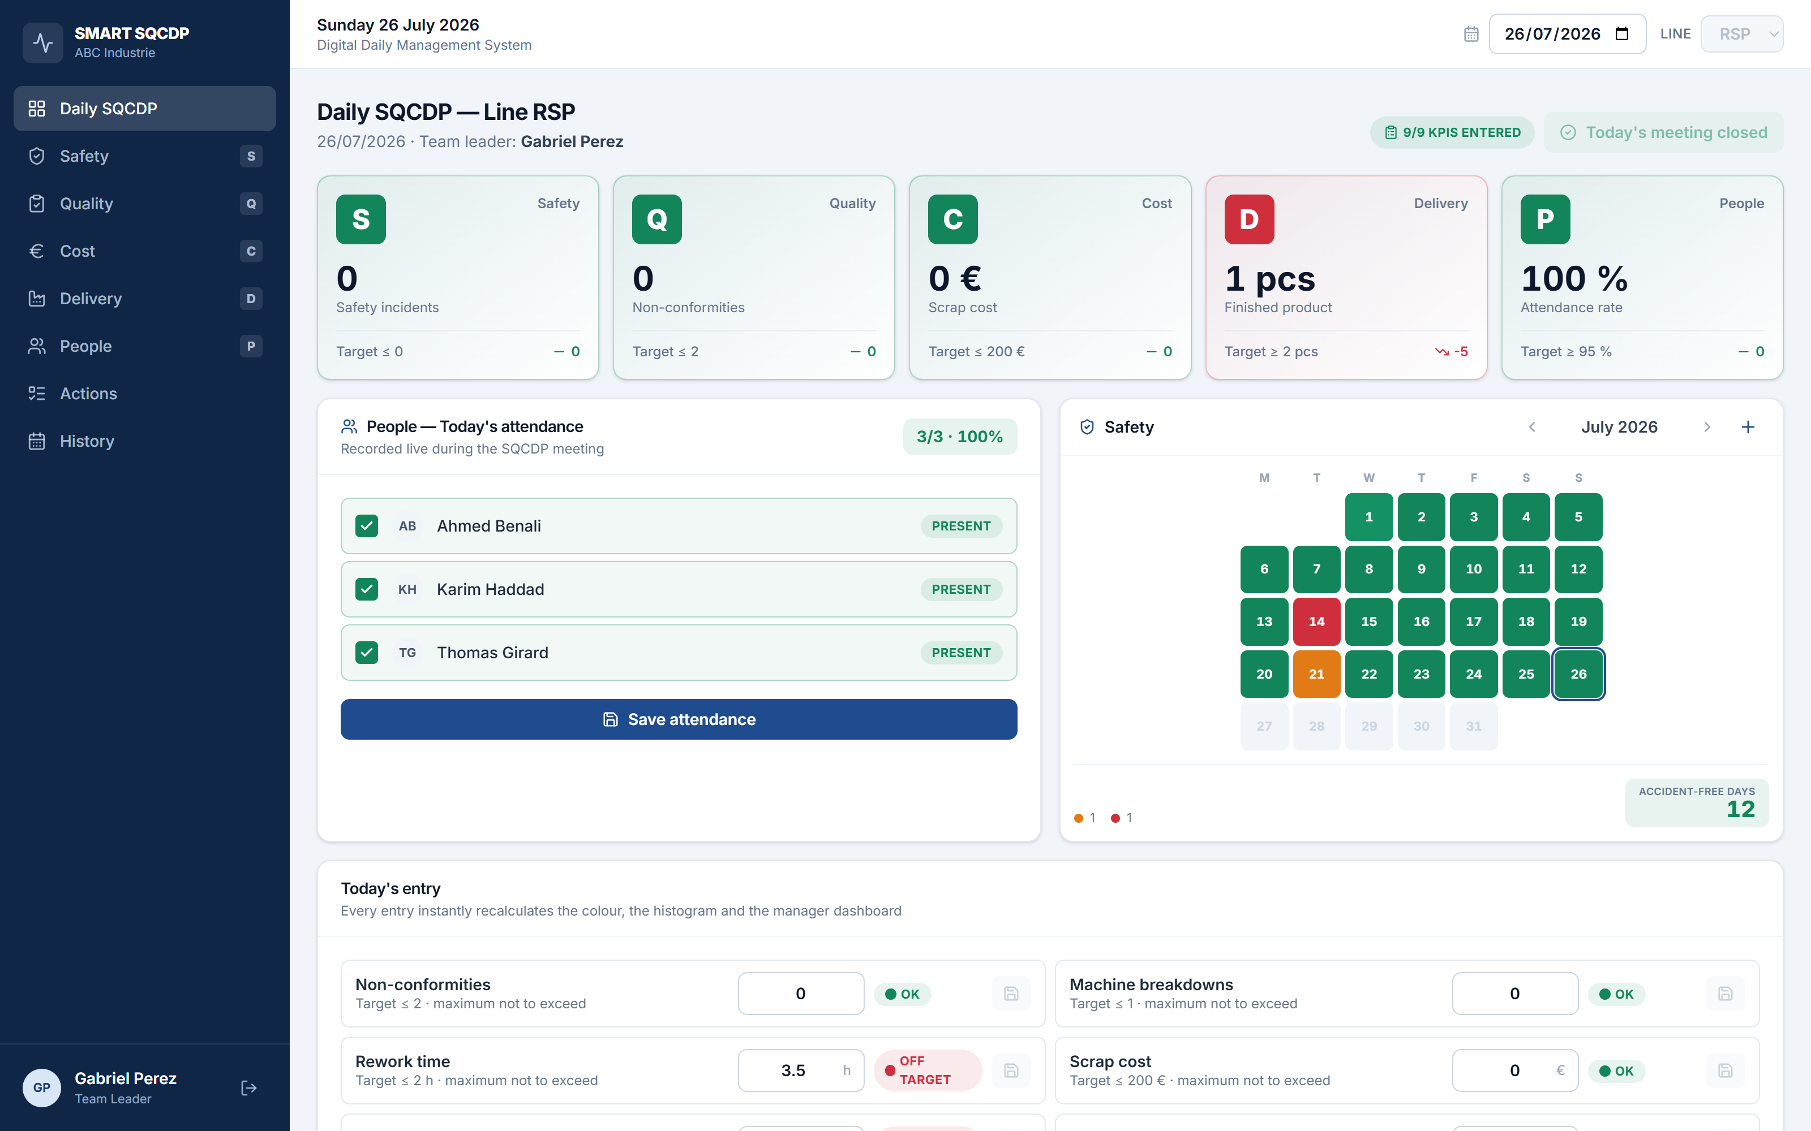Click the Q badge next to Quality

click(251, 204)
